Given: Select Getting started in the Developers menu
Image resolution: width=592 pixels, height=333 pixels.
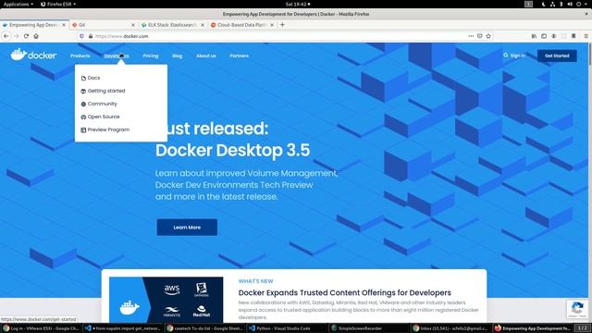Looking at the screenshot, I should point(103,91).
